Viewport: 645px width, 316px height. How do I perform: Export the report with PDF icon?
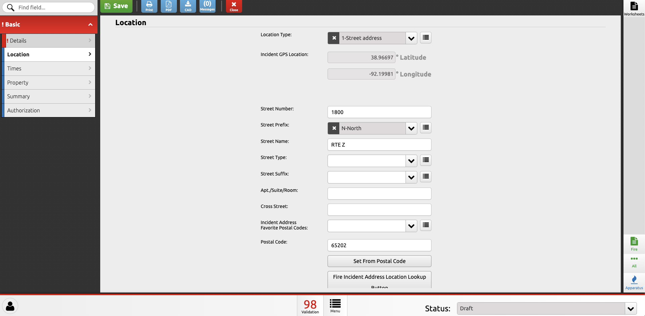point(168,6)
